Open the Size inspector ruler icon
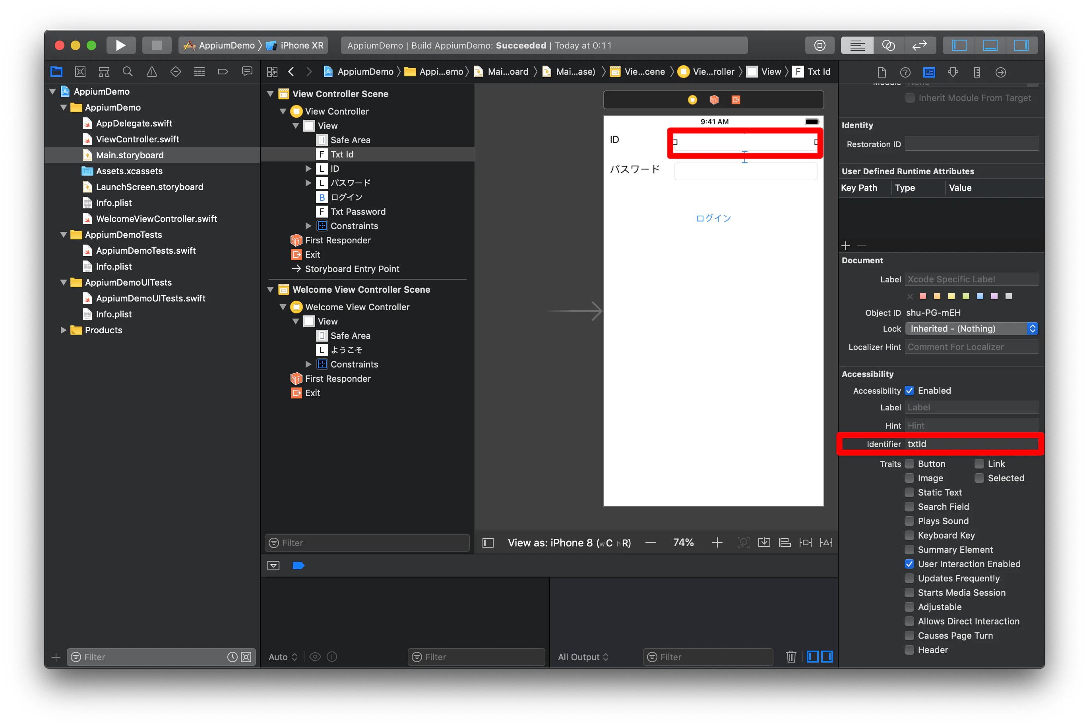 [977, 72]
